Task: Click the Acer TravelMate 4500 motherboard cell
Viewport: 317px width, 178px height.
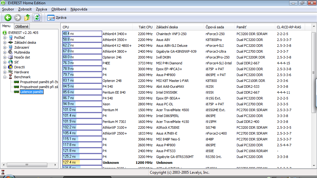Action: point(172,110)
